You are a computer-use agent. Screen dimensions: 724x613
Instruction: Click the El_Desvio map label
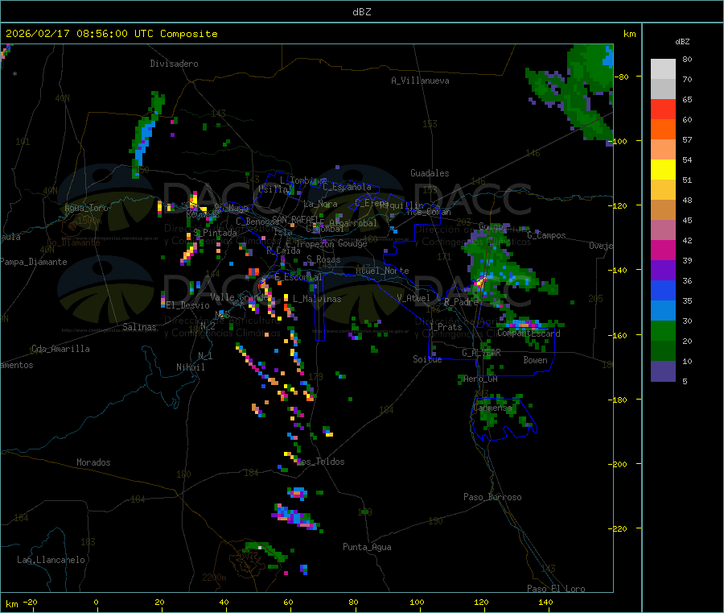pos(188,305)
